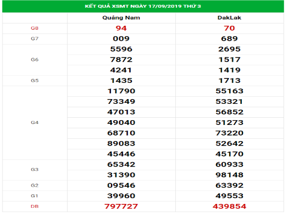Image resolution: width=288 pixels, height=213 pixels.
Task: Select the G1 result 49553
Action: coord(229,196)
